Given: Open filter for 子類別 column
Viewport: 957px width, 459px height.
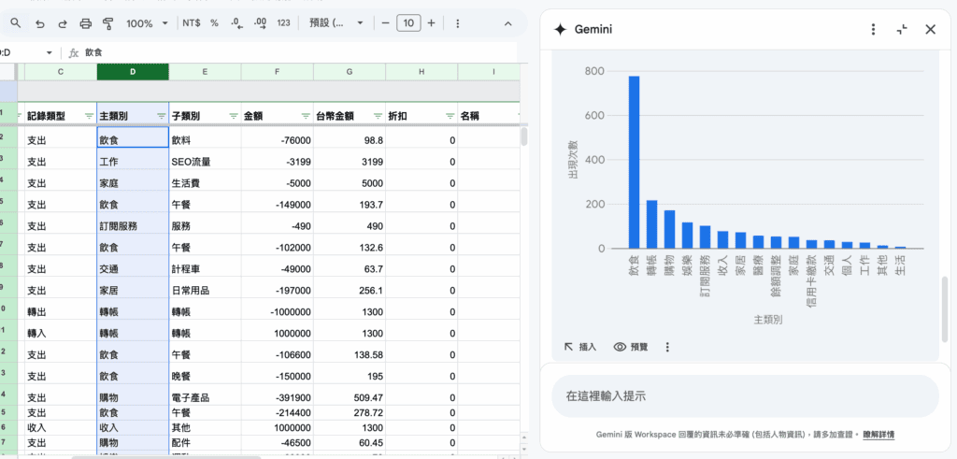Looking at the screenshot, I should point(233,115).
